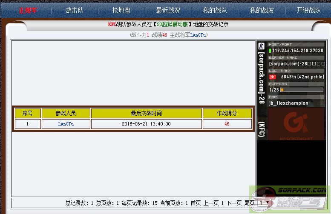Screen dimensions: 331x214
Task: Click the 最后交战时间 column header
Action: click(x=146, y=114)
